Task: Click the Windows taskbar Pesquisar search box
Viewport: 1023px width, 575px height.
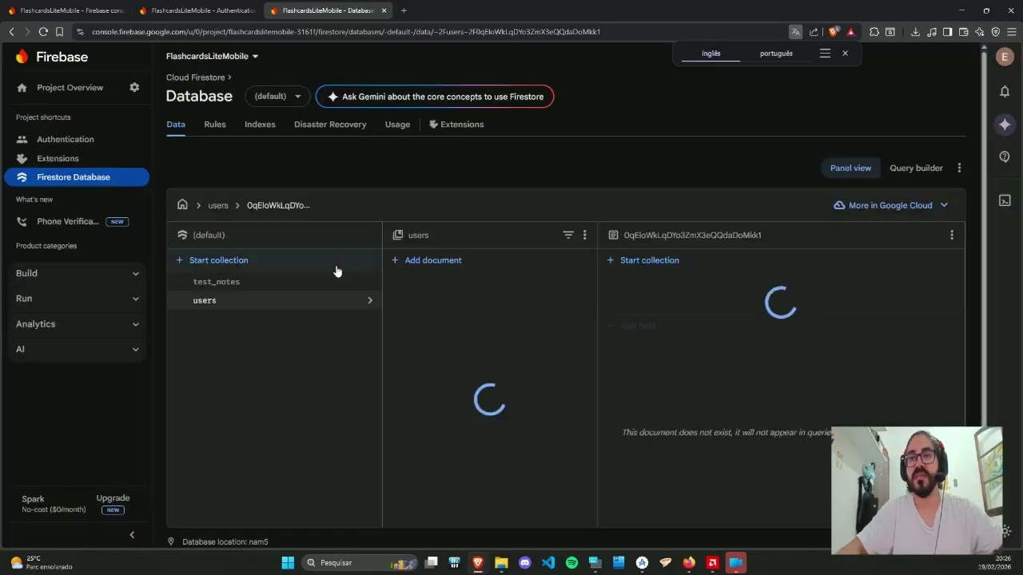Action: click(x=359, y=563)
